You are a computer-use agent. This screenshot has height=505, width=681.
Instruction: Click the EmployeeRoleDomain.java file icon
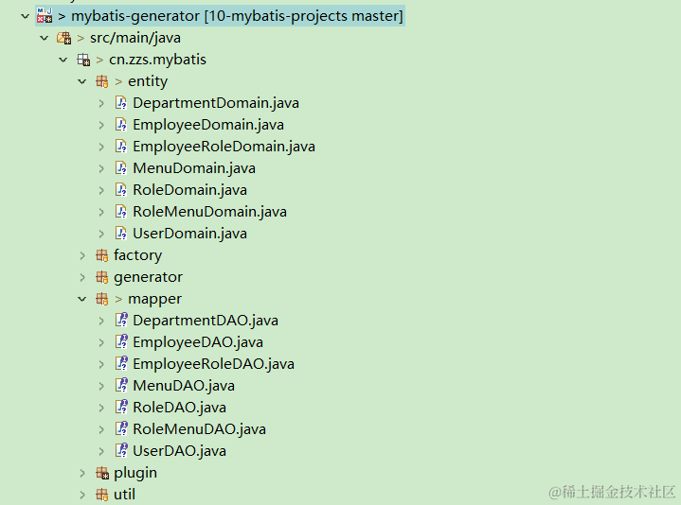(x=120, y=146)
